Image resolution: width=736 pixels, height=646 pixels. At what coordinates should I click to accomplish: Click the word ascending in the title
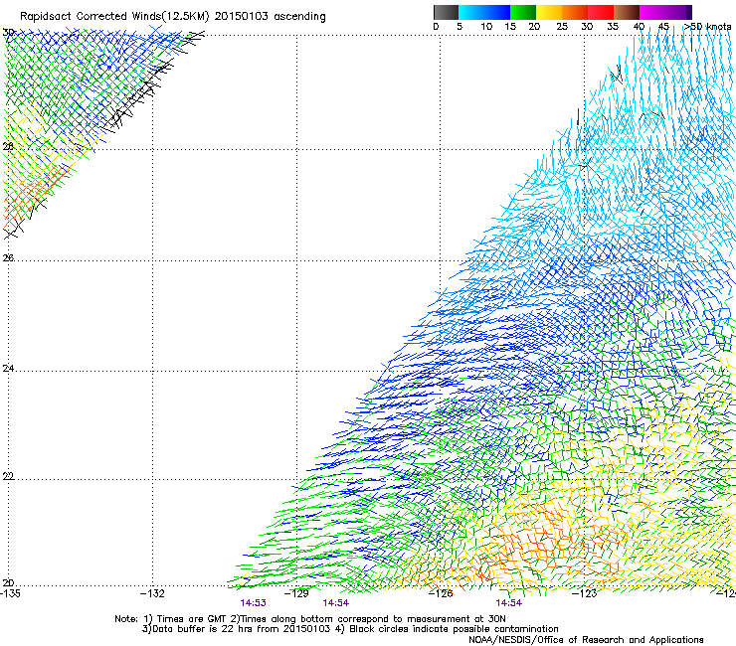(299, 17)
